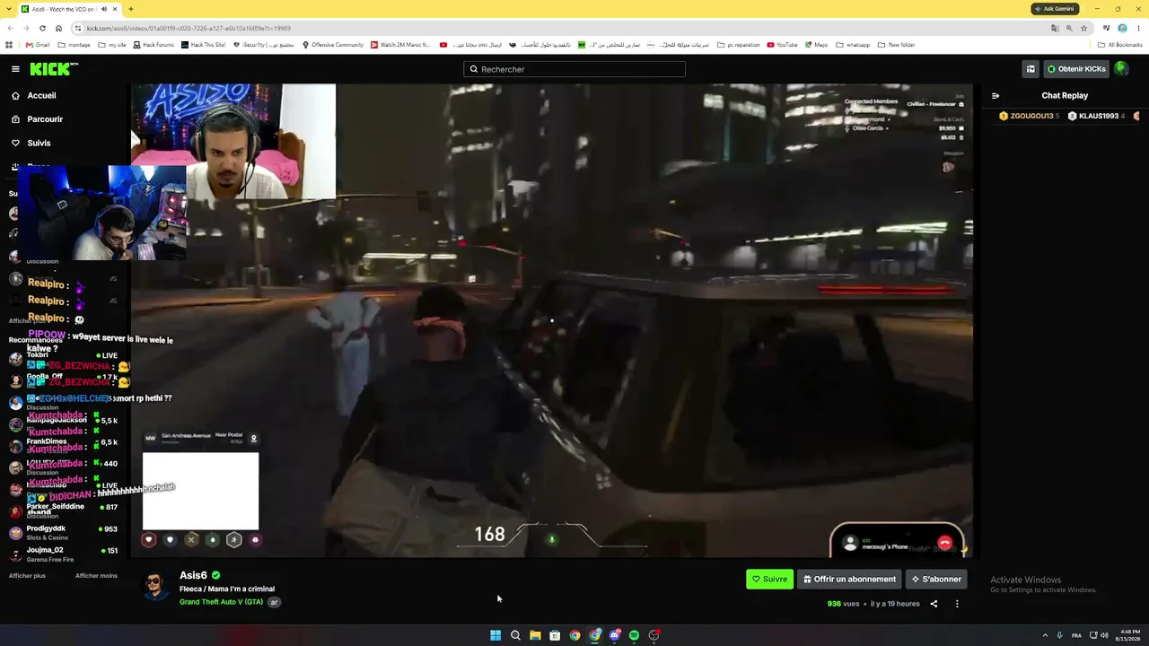
Task: Open a new browser tab
Action: tap(130, 9)
